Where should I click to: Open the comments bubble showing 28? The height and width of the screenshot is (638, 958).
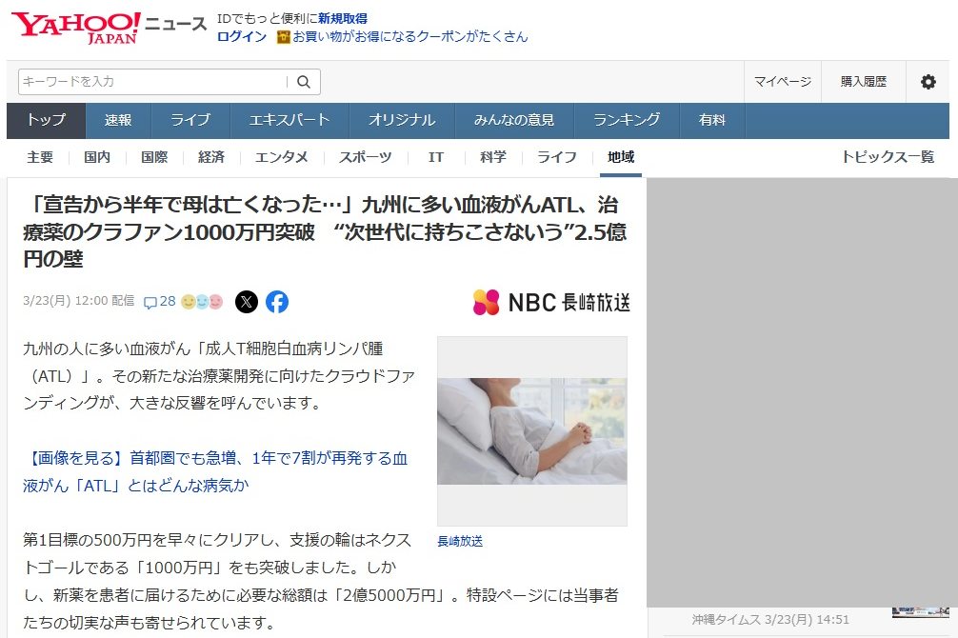pyautogui.click(x=159, y=302)
